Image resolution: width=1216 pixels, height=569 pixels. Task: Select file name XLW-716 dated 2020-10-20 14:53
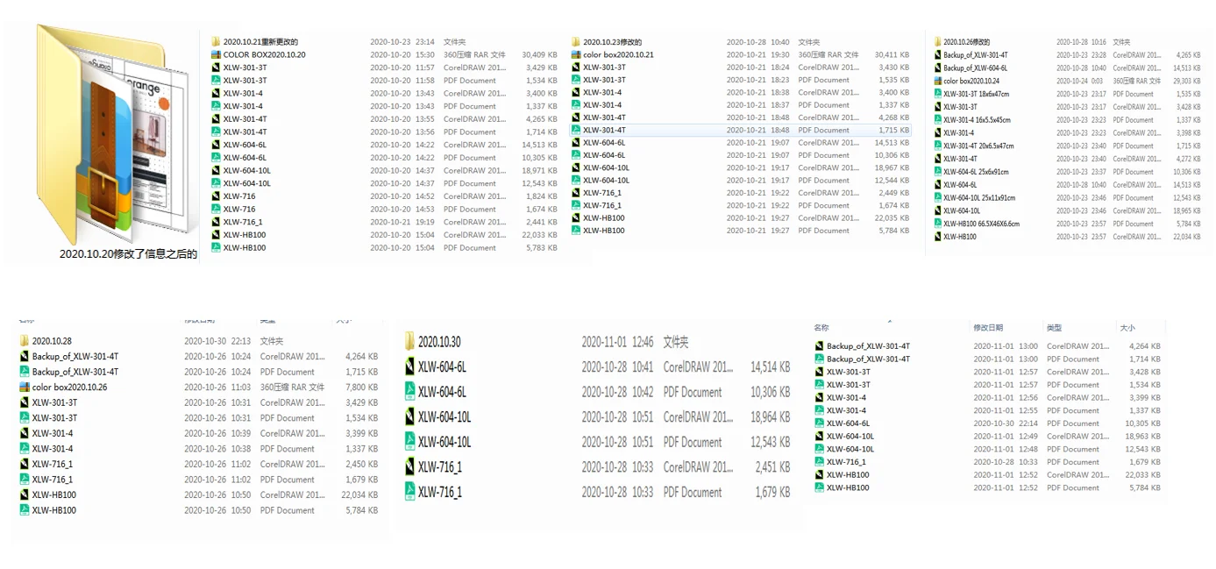click(x=239, y=209)
